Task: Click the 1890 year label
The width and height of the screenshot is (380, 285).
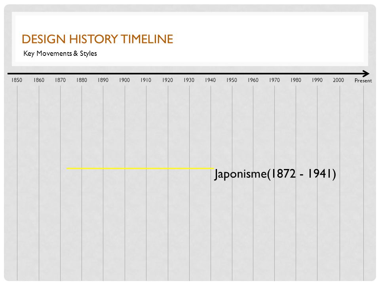Action: point(103,80)
